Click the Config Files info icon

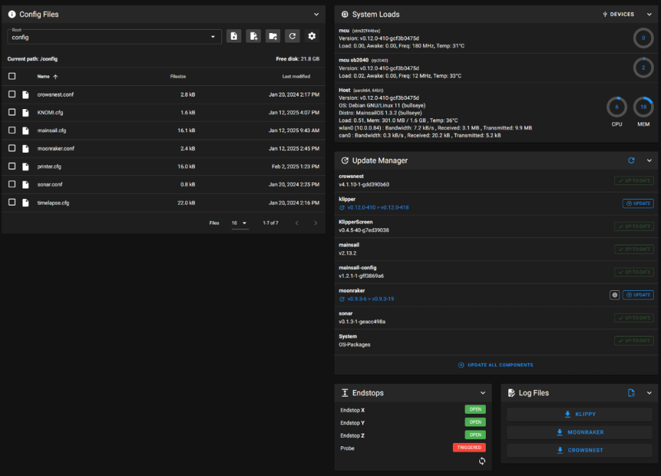point(12,15)
